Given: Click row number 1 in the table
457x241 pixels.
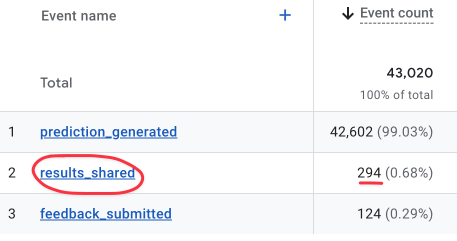Looking at the screenshot, I should coord(12,132).
